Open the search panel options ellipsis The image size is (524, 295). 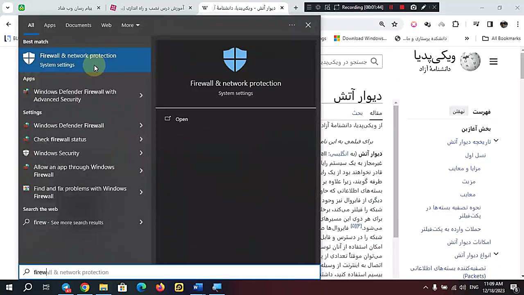(x=292, y=25)
